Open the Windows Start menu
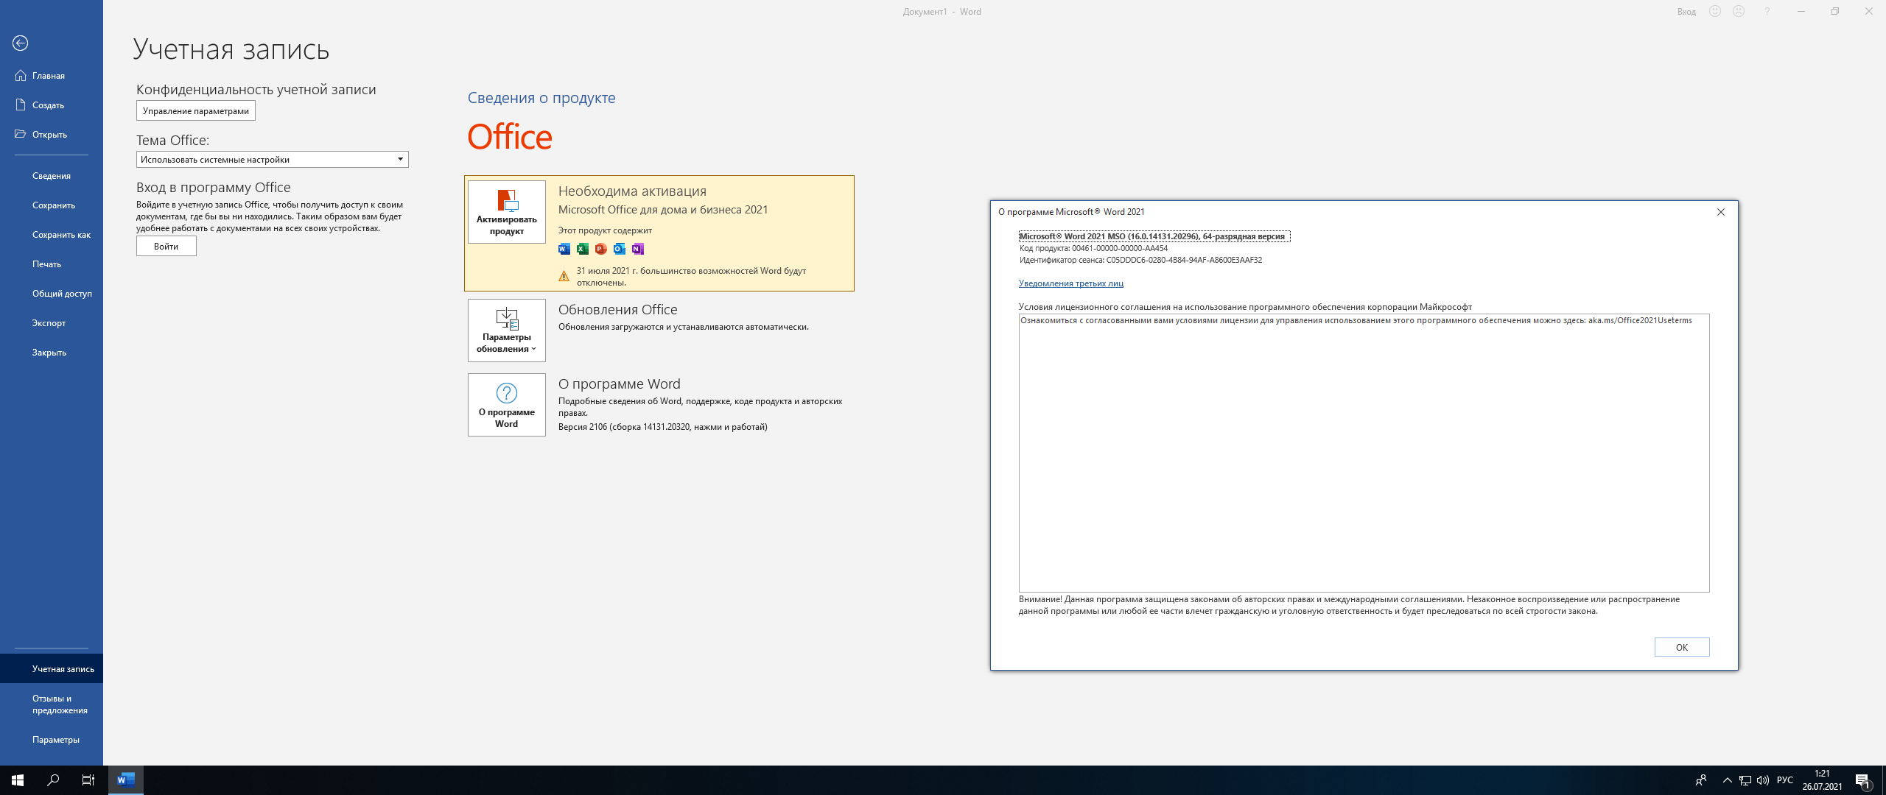Screen dimensions: 1886x795 (x=18, y=780)
